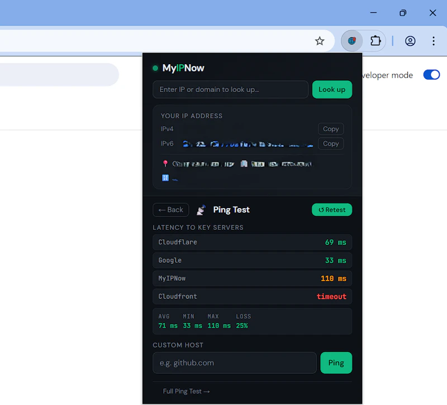This screenshot has width=447, height=405.
Task: Click the IP or domain lookup field
Action: (230, 89)
